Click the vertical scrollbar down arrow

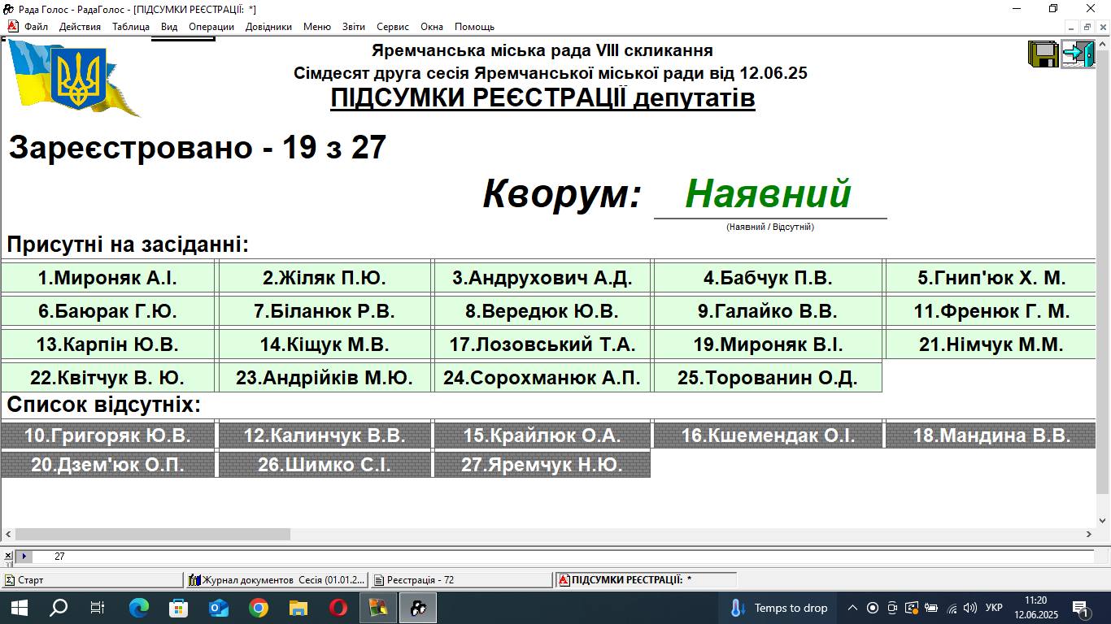[1103, 521]
